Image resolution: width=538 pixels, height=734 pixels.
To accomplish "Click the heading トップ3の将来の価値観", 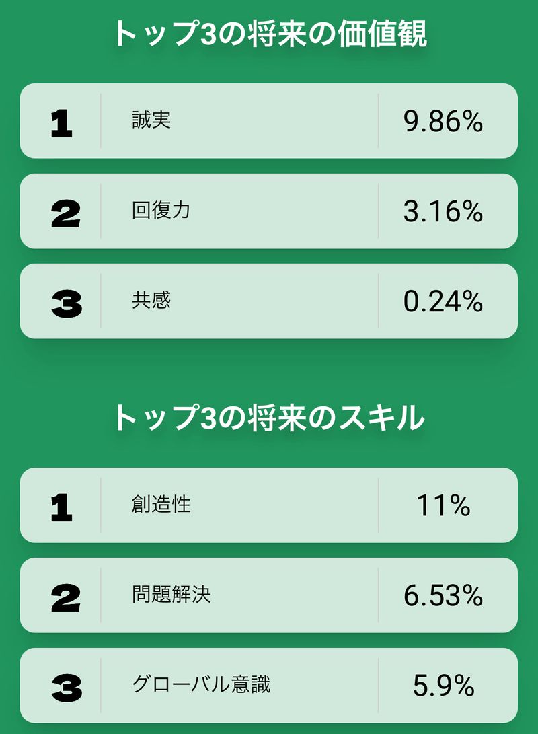I will click(269, 34).
